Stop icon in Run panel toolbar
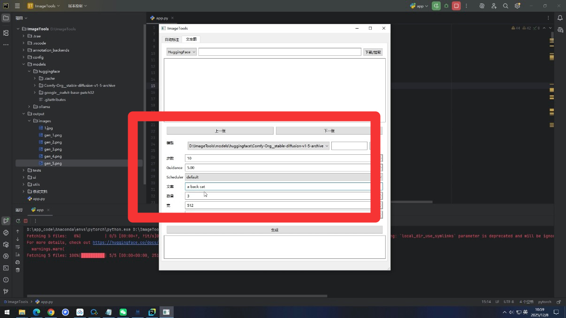The width and height of the screenshot is (566, 318). pos(26,221)
